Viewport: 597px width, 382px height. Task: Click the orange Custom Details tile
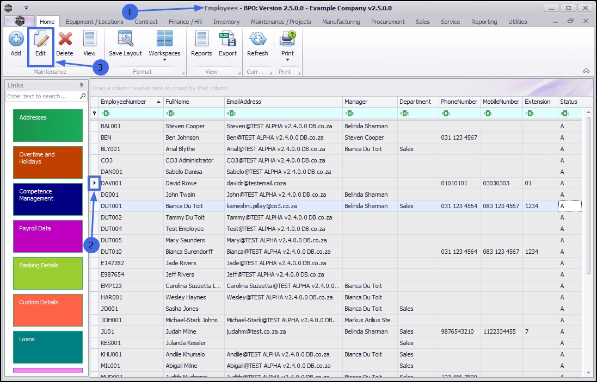click(47, 310)
